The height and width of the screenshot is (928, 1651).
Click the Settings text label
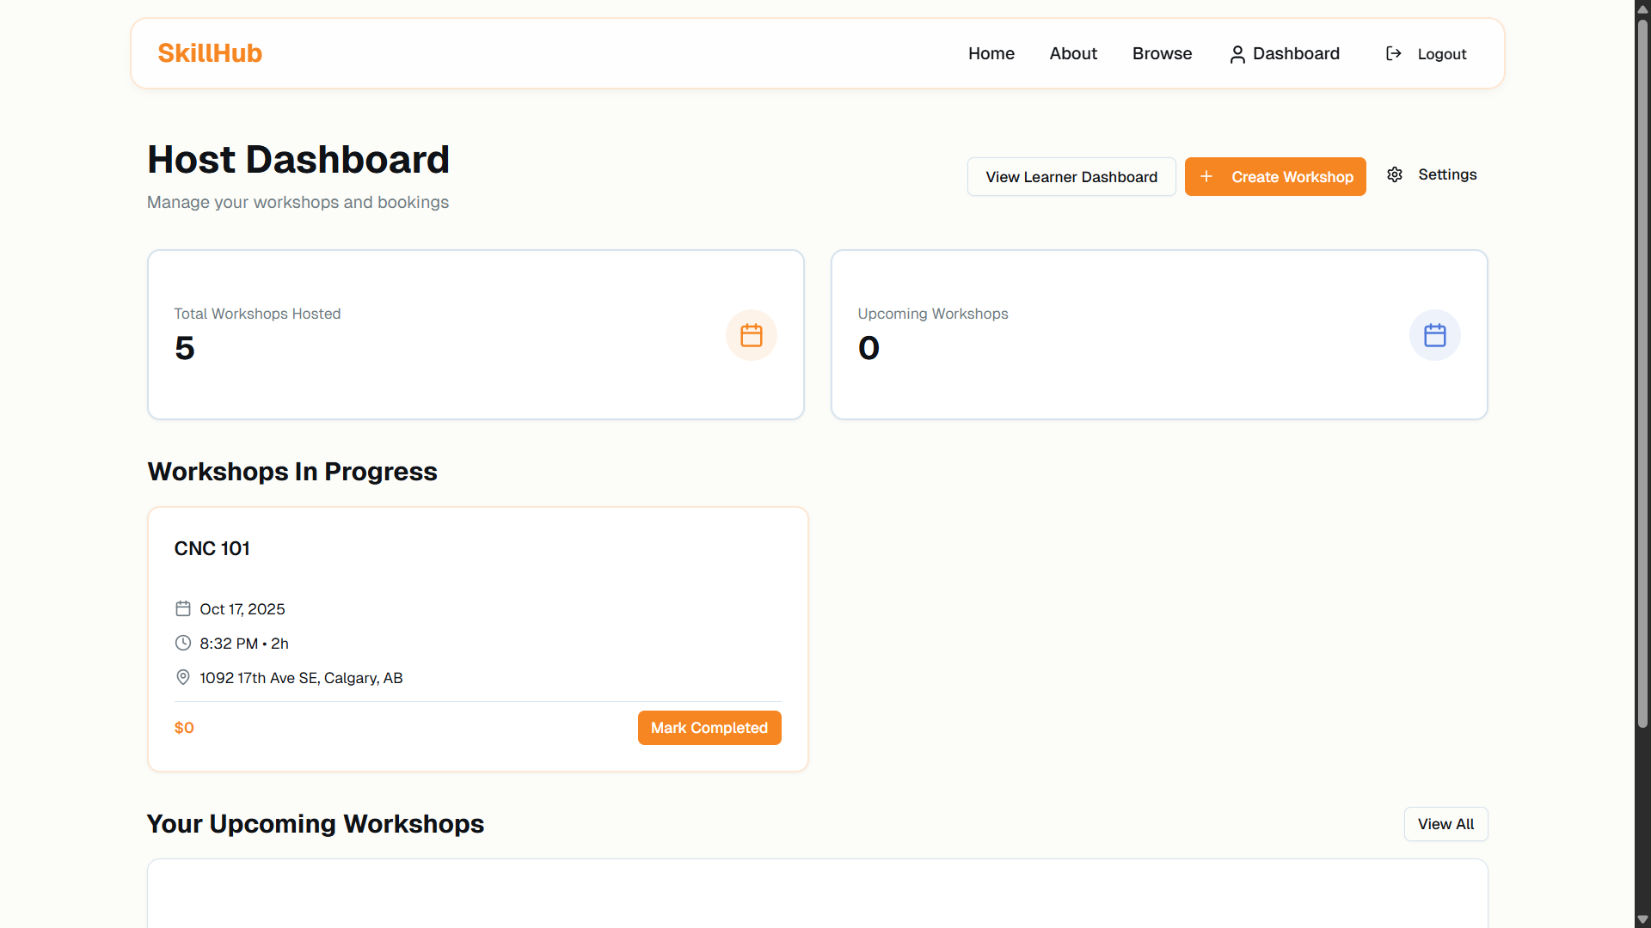tap(1447, 175)
